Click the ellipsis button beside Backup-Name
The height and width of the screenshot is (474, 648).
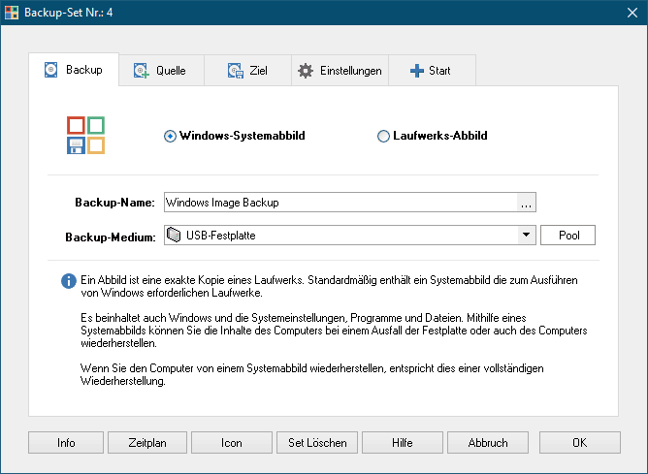526,203
